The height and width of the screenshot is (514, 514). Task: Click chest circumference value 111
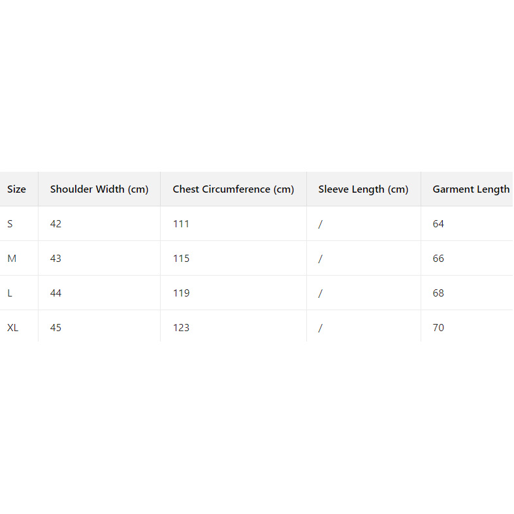click(x=181, y=224)
